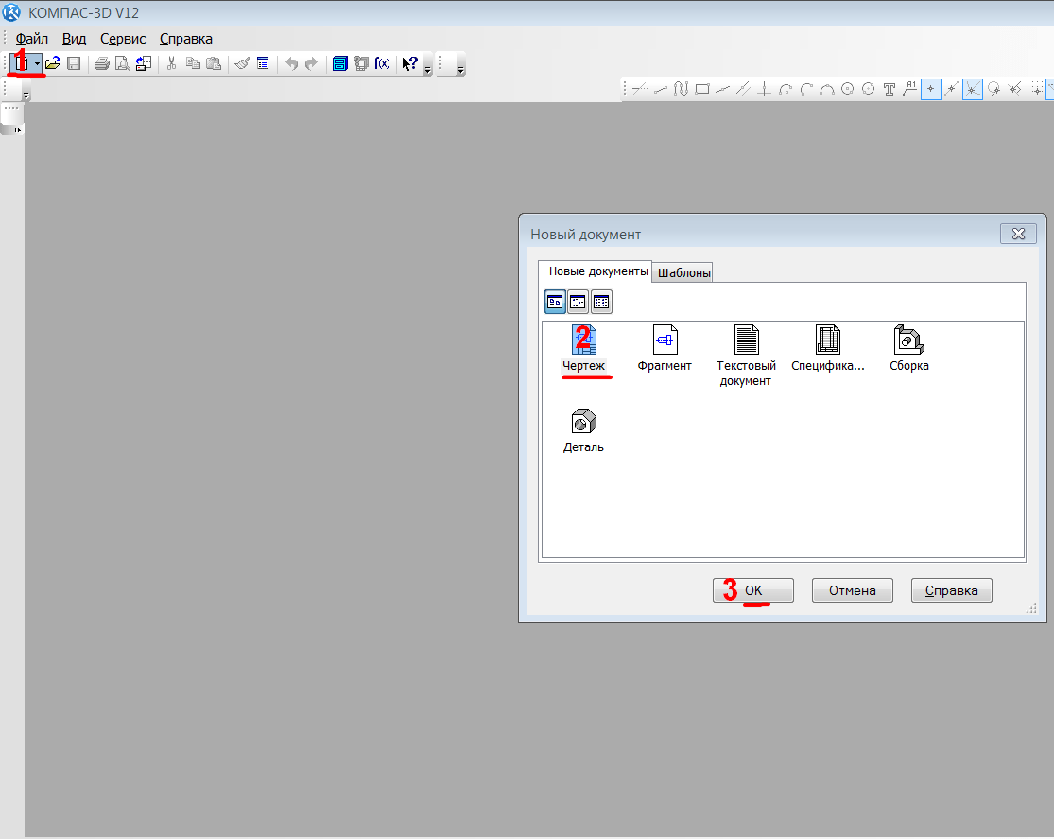The height and width of the screenshot is (839, 1054).
Task: Click the Copy icon in toolbar
Action: pos(193,63)
